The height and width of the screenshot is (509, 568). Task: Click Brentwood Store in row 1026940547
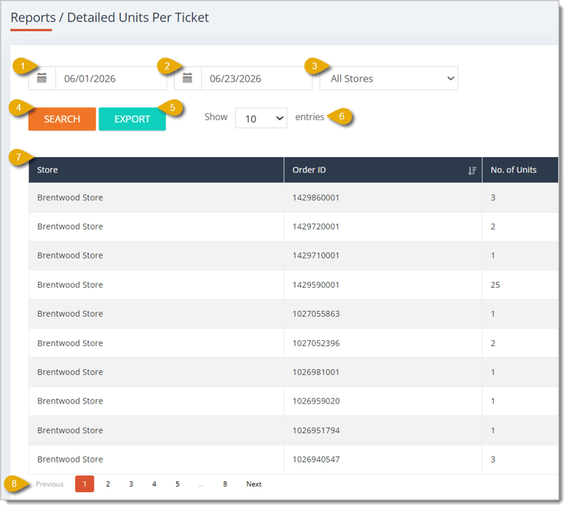(x=70, y=459)
